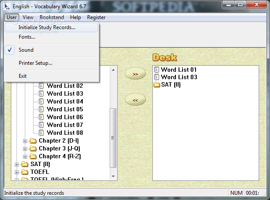Click SAT (II) folder icon in tree
Screen dimensions: 270x200
tap(25, 164)
